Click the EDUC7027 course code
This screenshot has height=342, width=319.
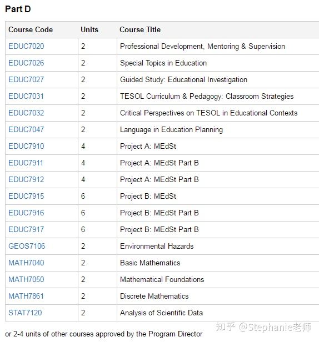26,79
